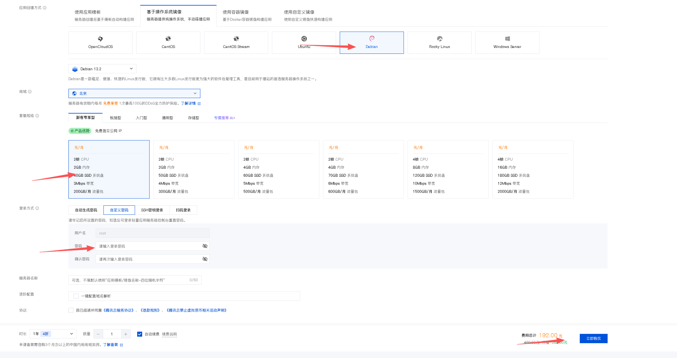Select 扫码登录 login option

(x=183, y=210)
